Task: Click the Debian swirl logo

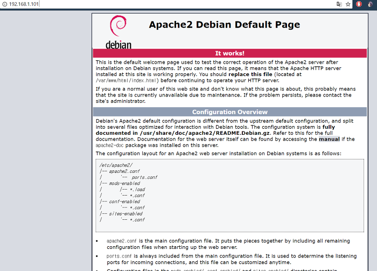Action: coord(118,26)
